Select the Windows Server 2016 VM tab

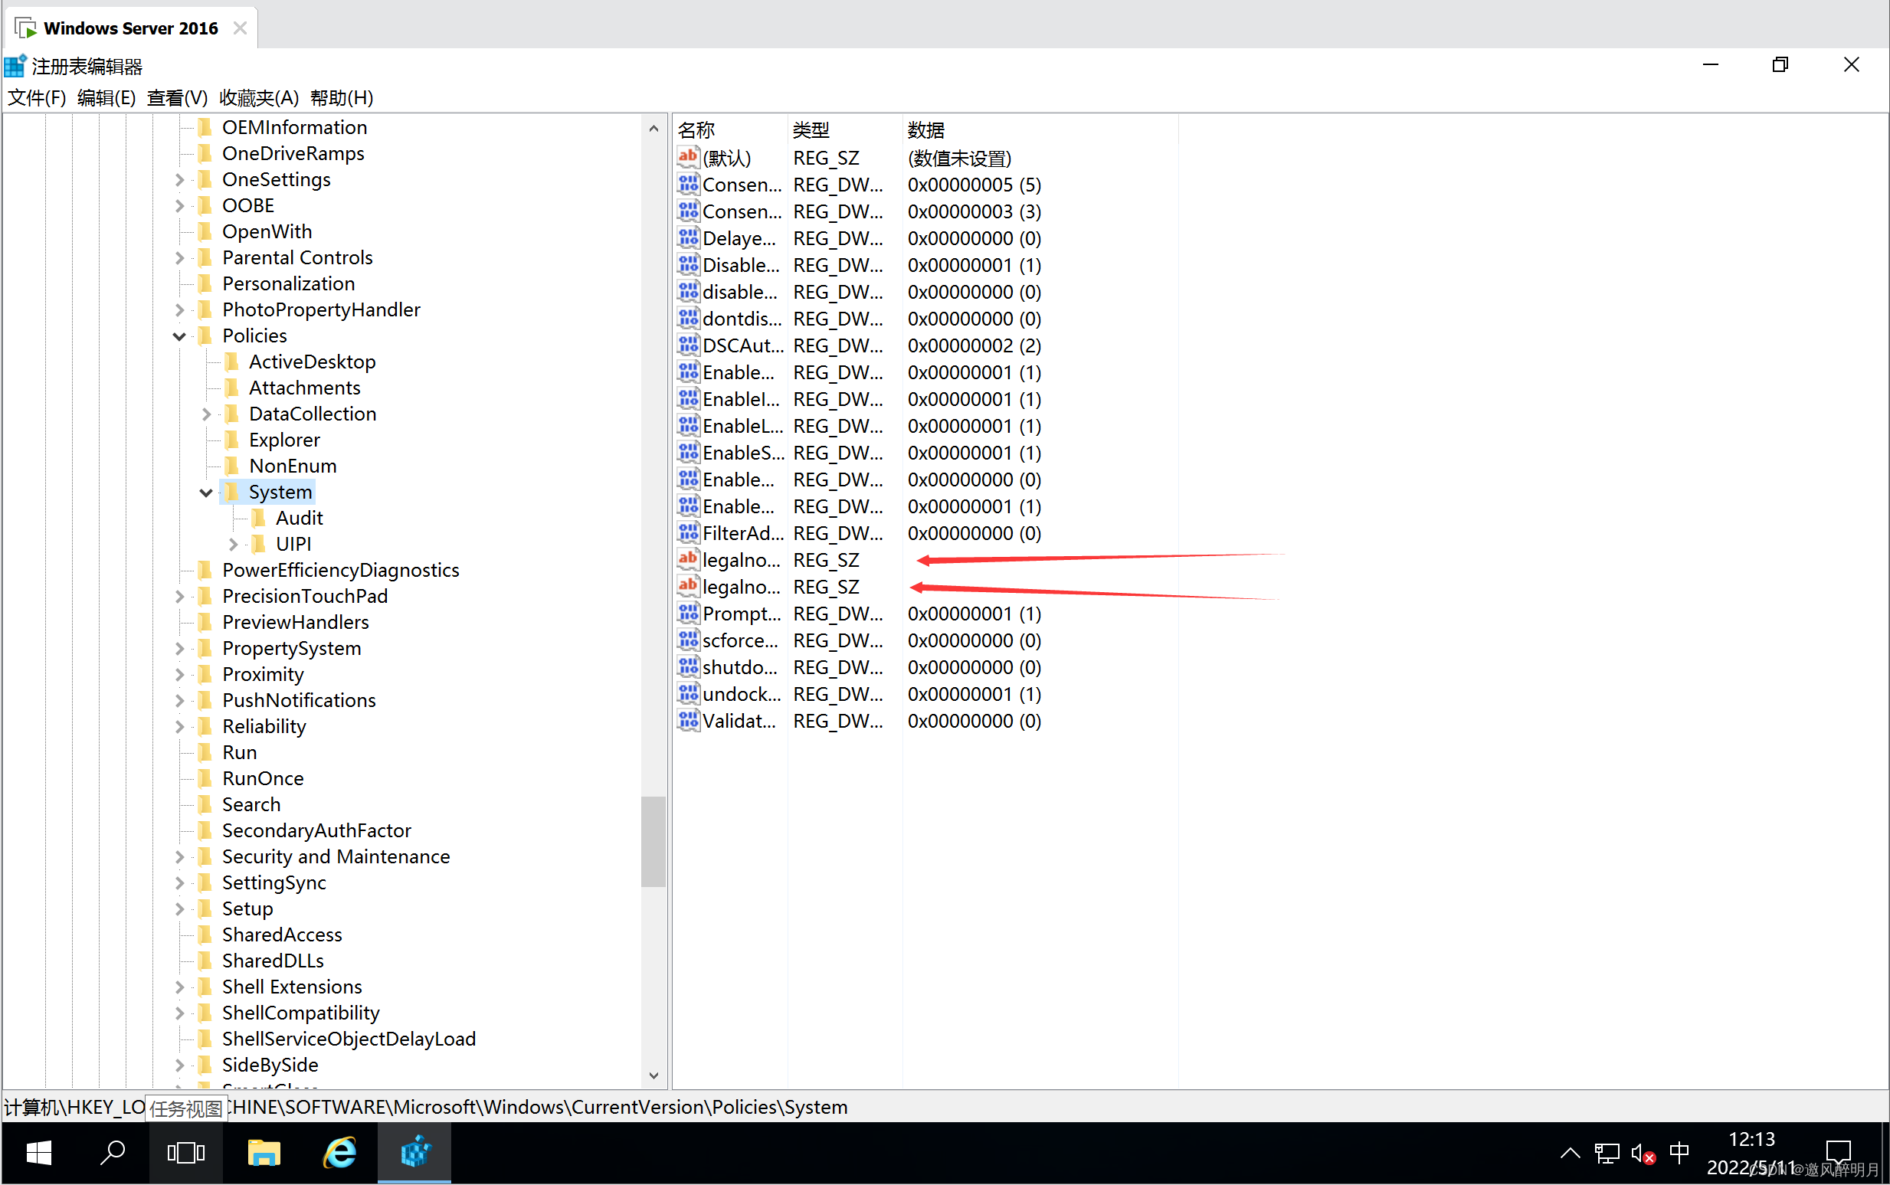pyautogui.click(x=131, y=28)
